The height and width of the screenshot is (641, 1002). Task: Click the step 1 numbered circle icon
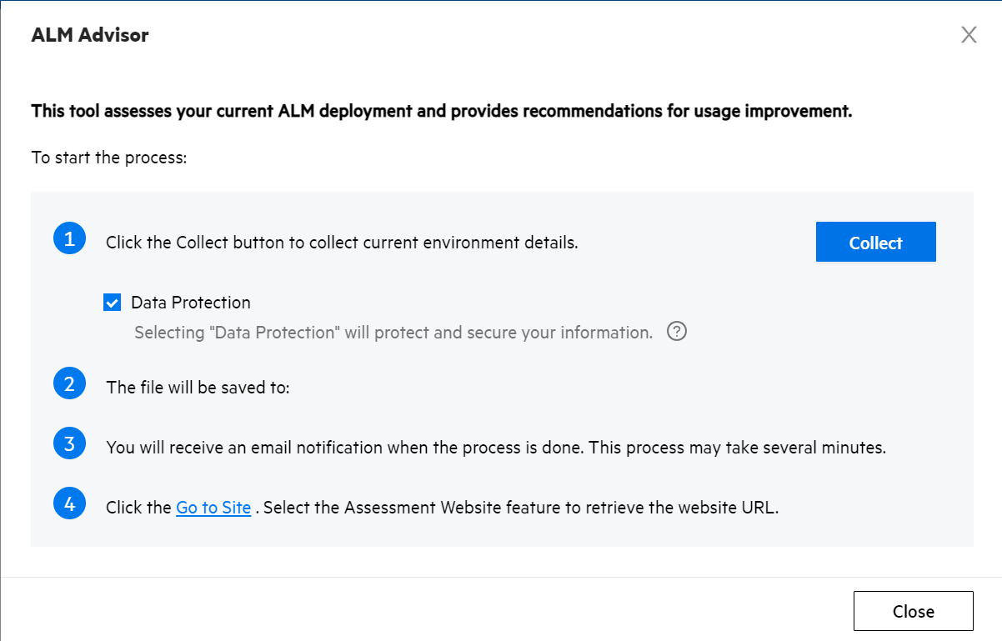tap(69, 240)
